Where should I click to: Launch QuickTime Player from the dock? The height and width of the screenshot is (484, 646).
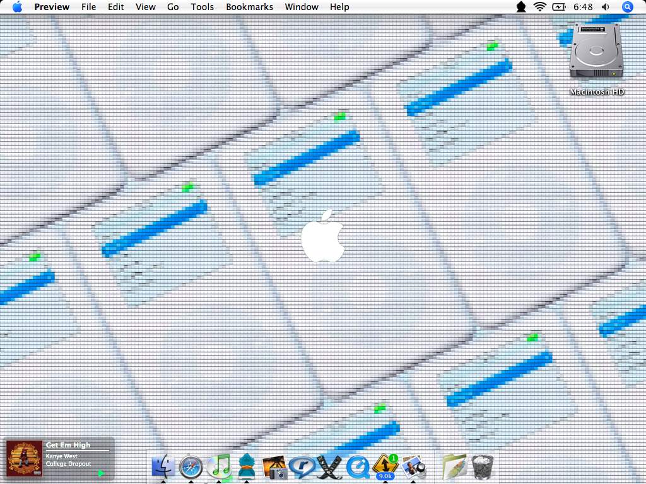(x=358, y=468)
